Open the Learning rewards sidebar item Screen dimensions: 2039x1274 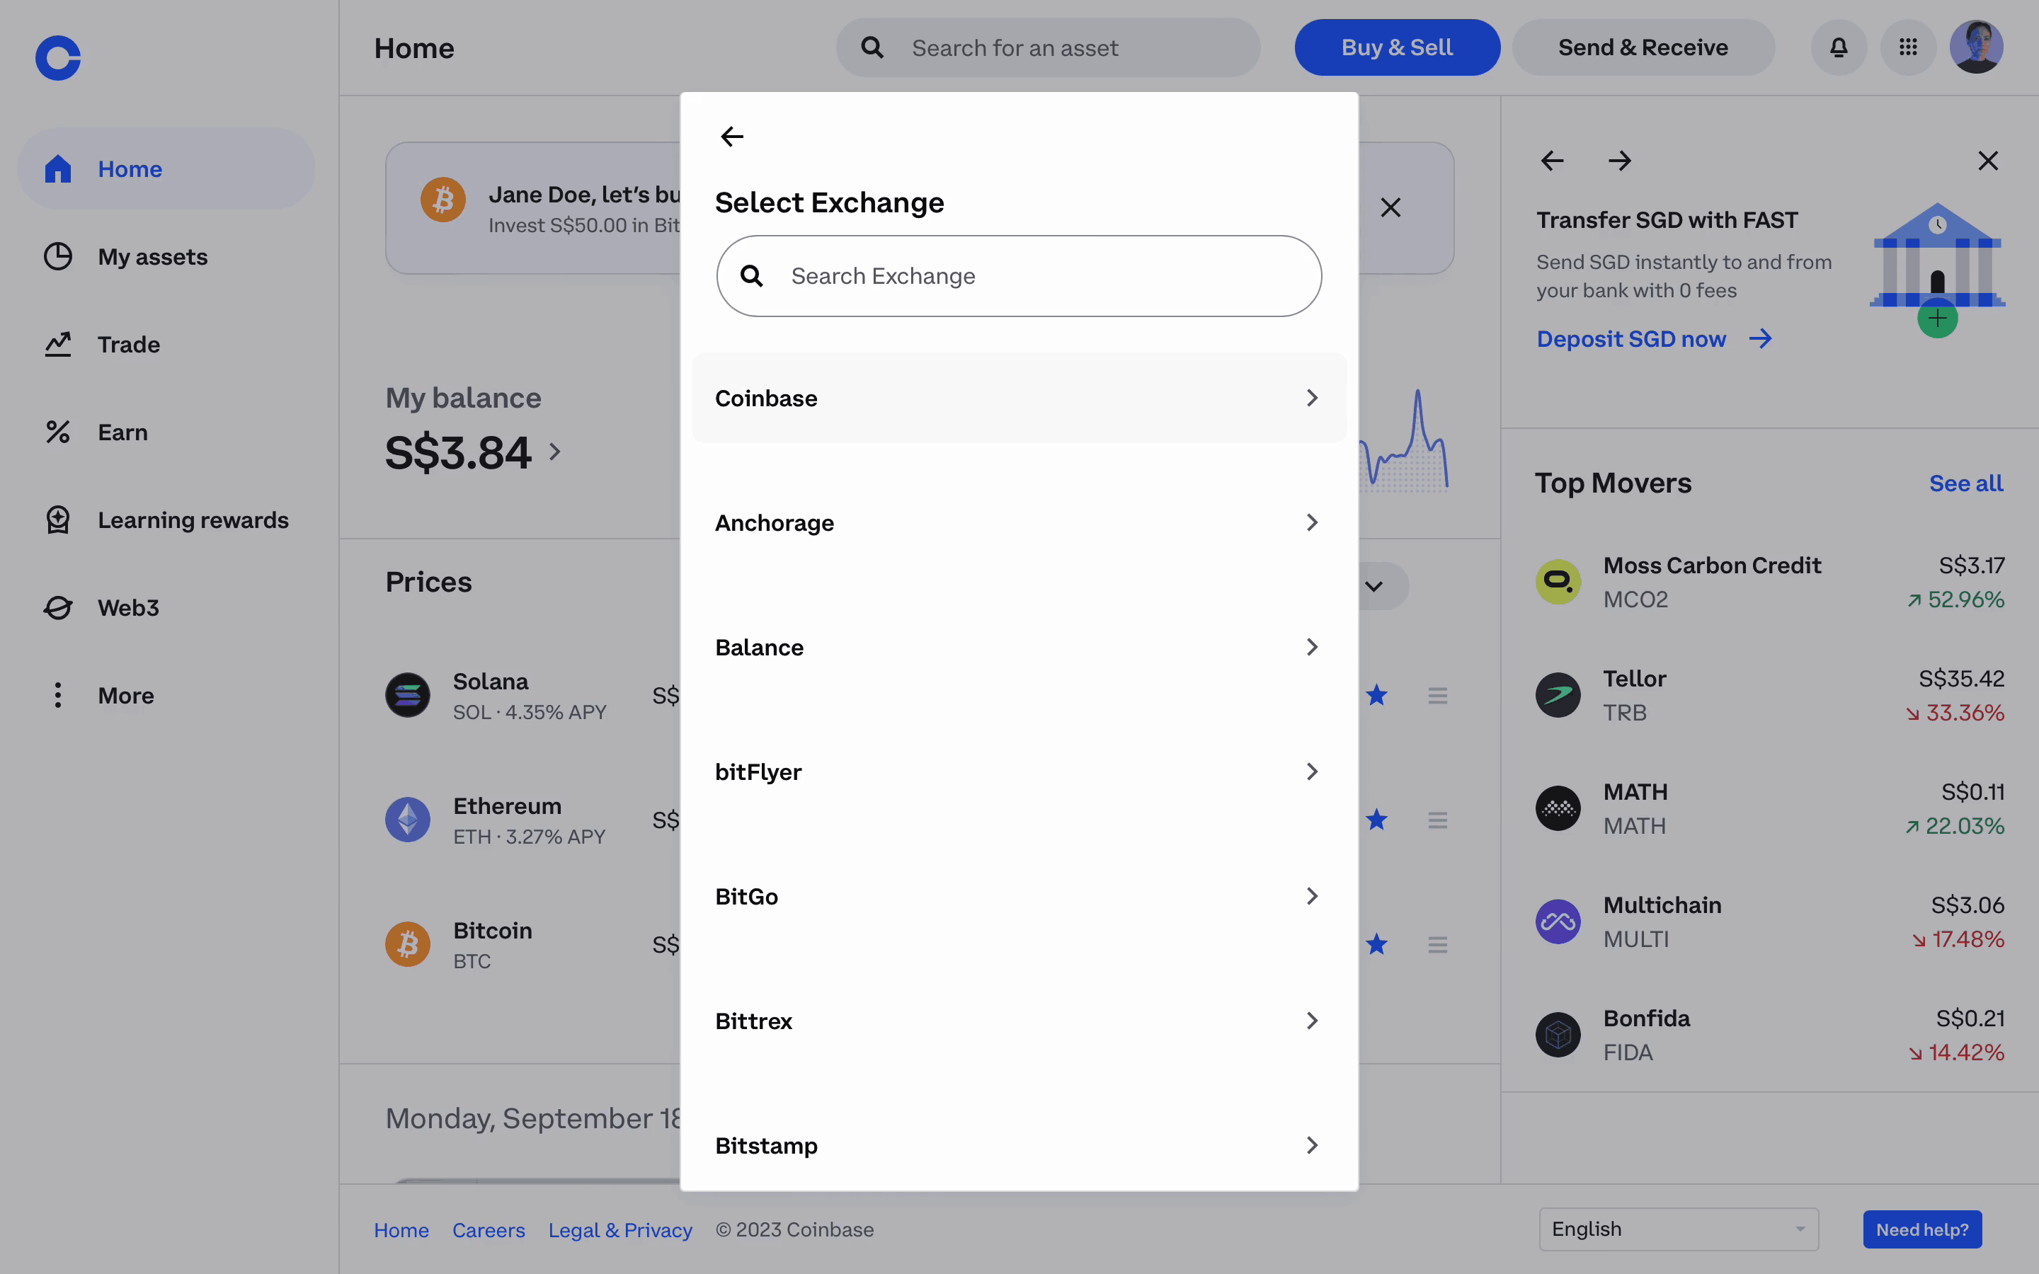pos(193,520)
